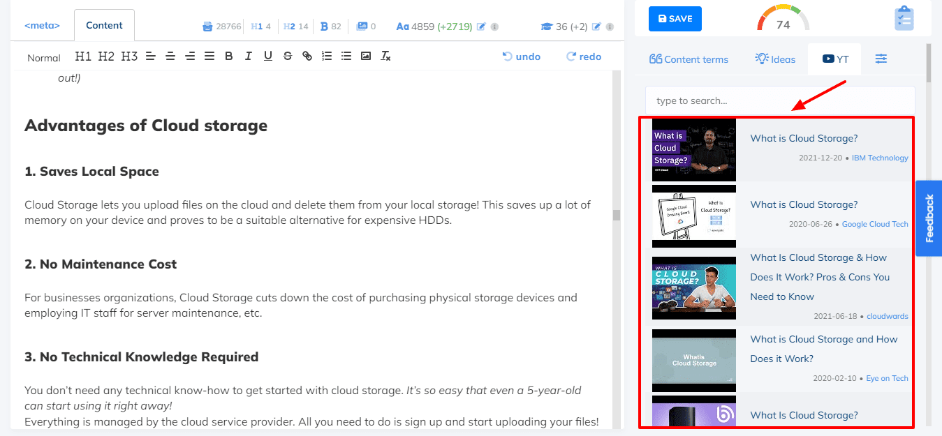Clear text formatting

coord(385,57)
